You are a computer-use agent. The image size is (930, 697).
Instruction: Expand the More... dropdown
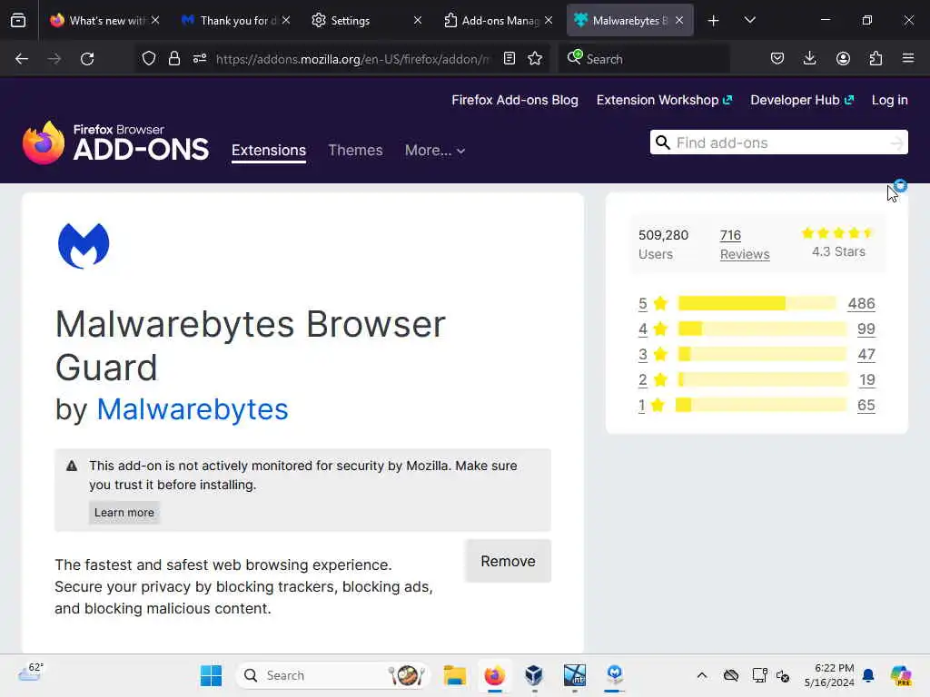[x=435, y=151]
